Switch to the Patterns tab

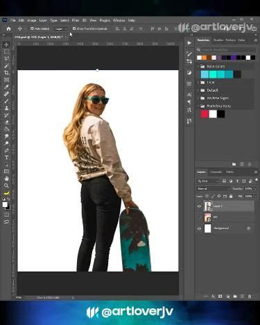tap(230, 40)
